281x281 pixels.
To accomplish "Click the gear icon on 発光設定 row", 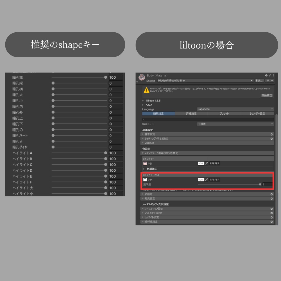I will pos(271,199).
